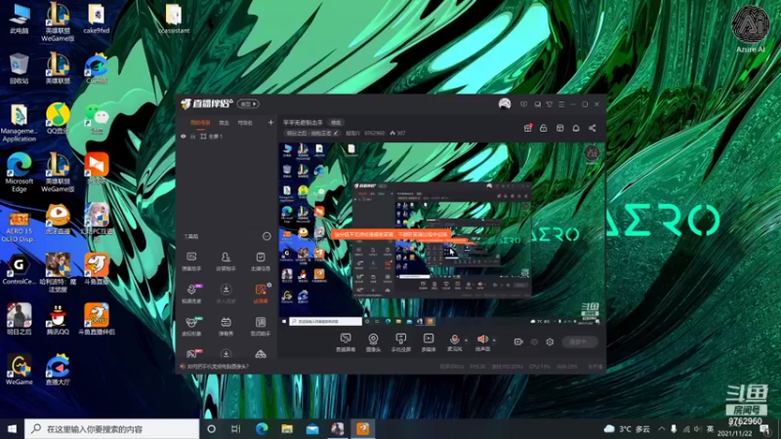Click the share icon in stream header
781x439 pixels.
click(593, 128)
